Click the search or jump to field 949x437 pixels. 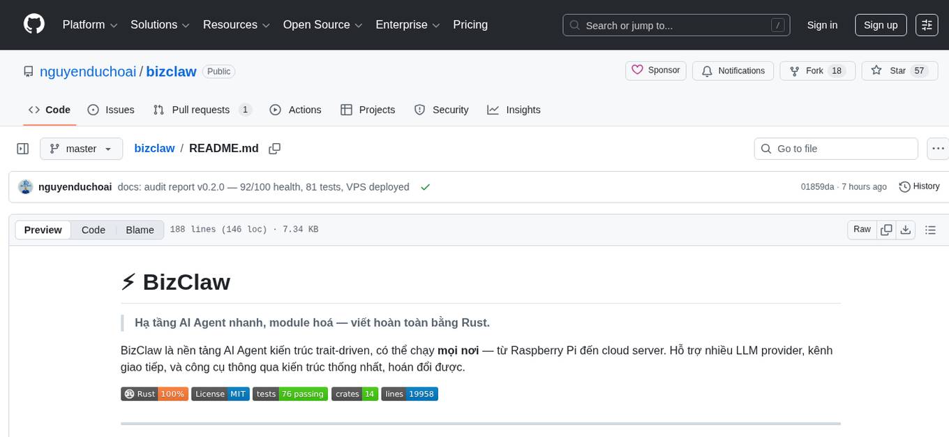pos(675,24)
